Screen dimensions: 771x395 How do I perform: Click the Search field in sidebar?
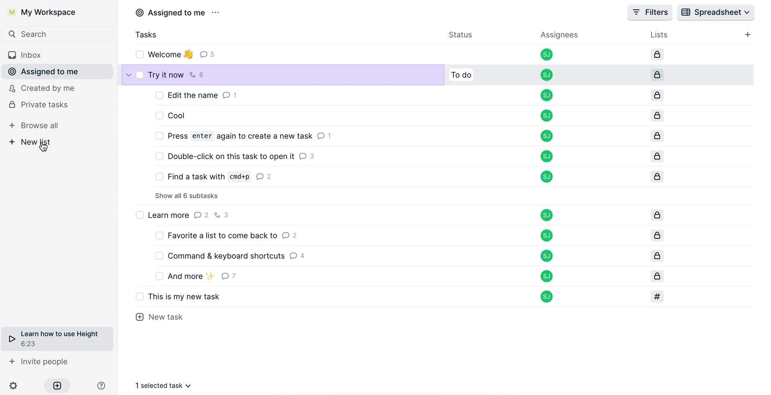[x=57, y=34]
